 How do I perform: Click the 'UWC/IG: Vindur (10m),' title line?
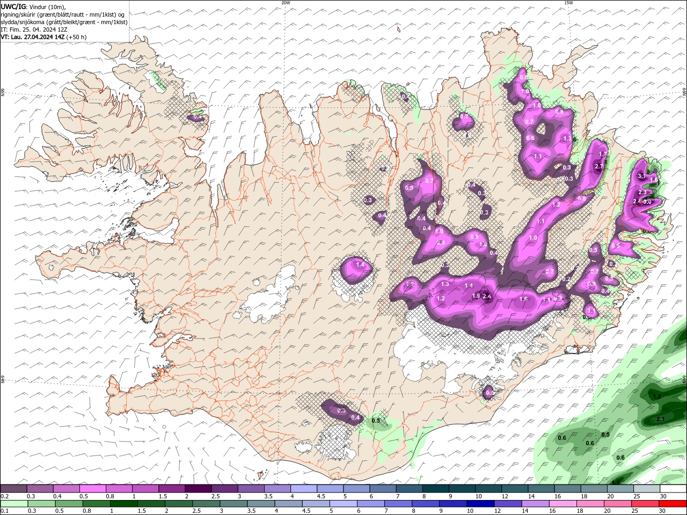(33, 6)
